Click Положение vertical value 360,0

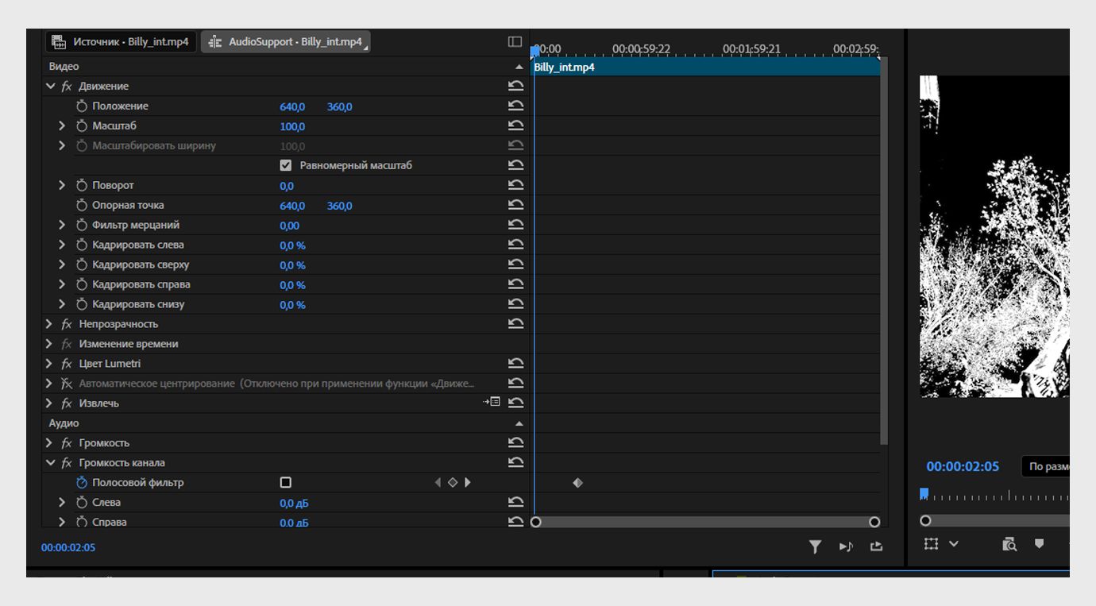(x=340, y=106)
